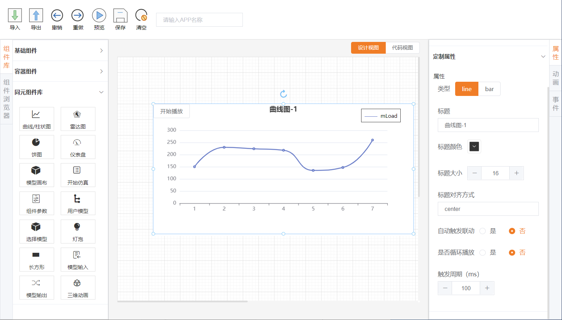This screenshot has width=562, height=320.
Task: Switch to 代码视图 tab
Action: tap(402, 48)
